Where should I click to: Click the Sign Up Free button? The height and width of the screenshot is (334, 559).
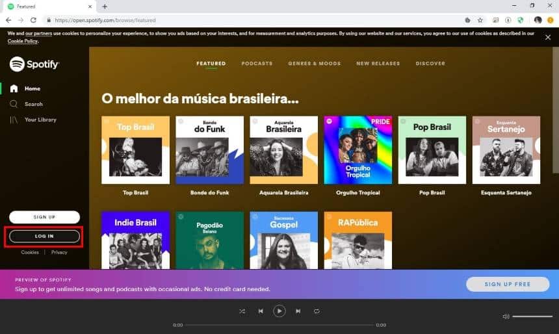508,284
